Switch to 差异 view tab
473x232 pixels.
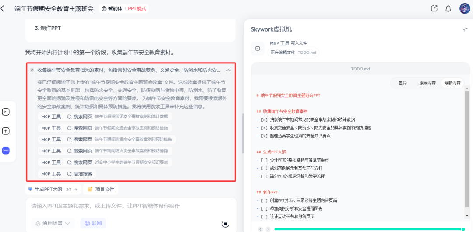pos(402,83)
